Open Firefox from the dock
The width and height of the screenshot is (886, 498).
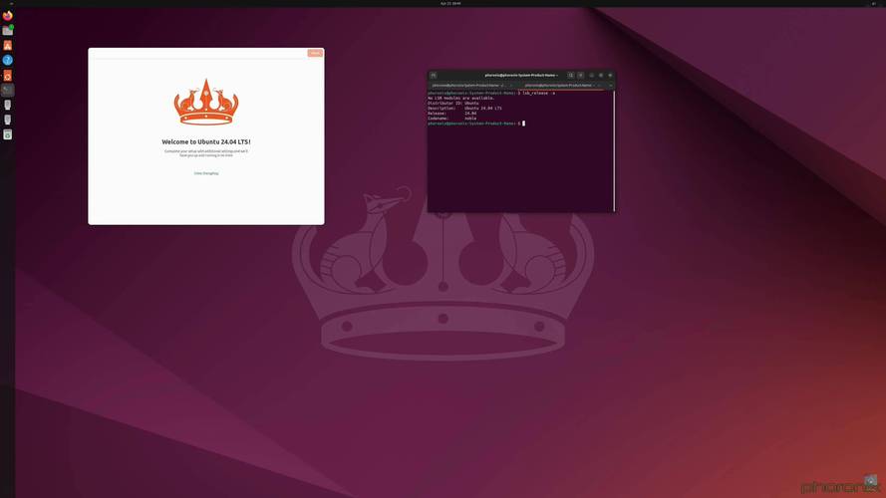click(x=8, y=16)
